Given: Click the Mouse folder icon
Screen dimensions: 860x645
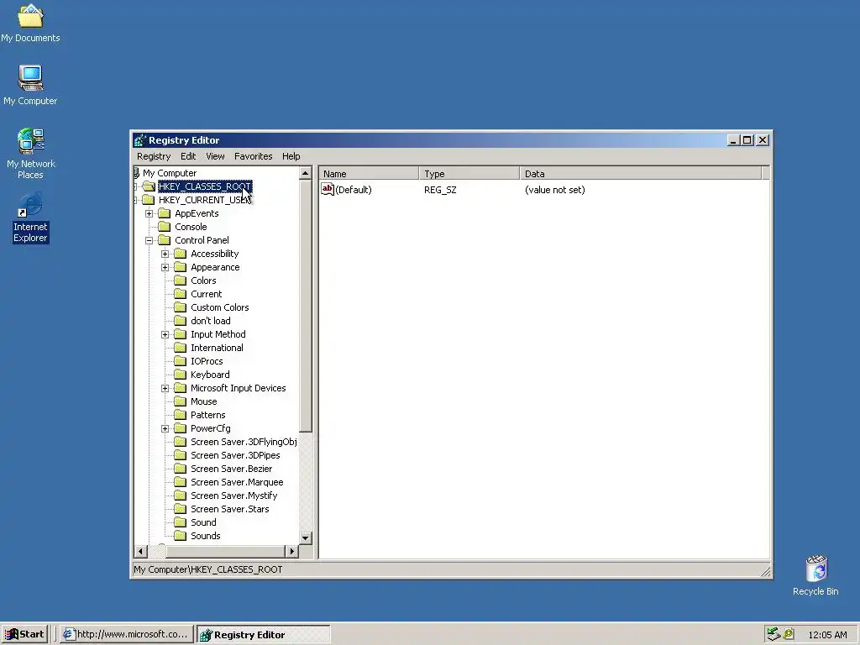Looking at the screenshot, I should (181, 401).
